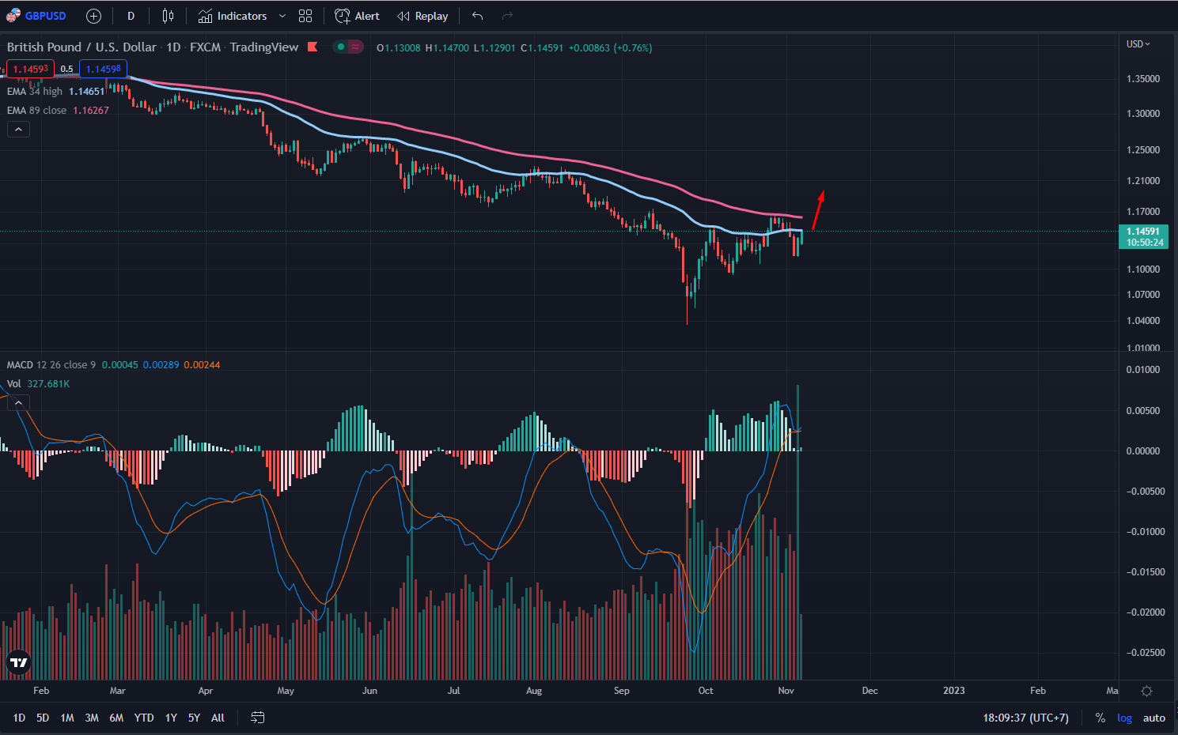
Task: Start bar Replay mode
Action: pos(422,16)
